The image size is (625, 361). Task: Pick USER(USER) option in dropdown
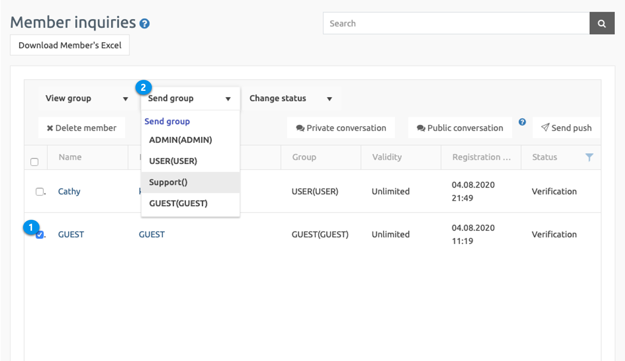173,161
